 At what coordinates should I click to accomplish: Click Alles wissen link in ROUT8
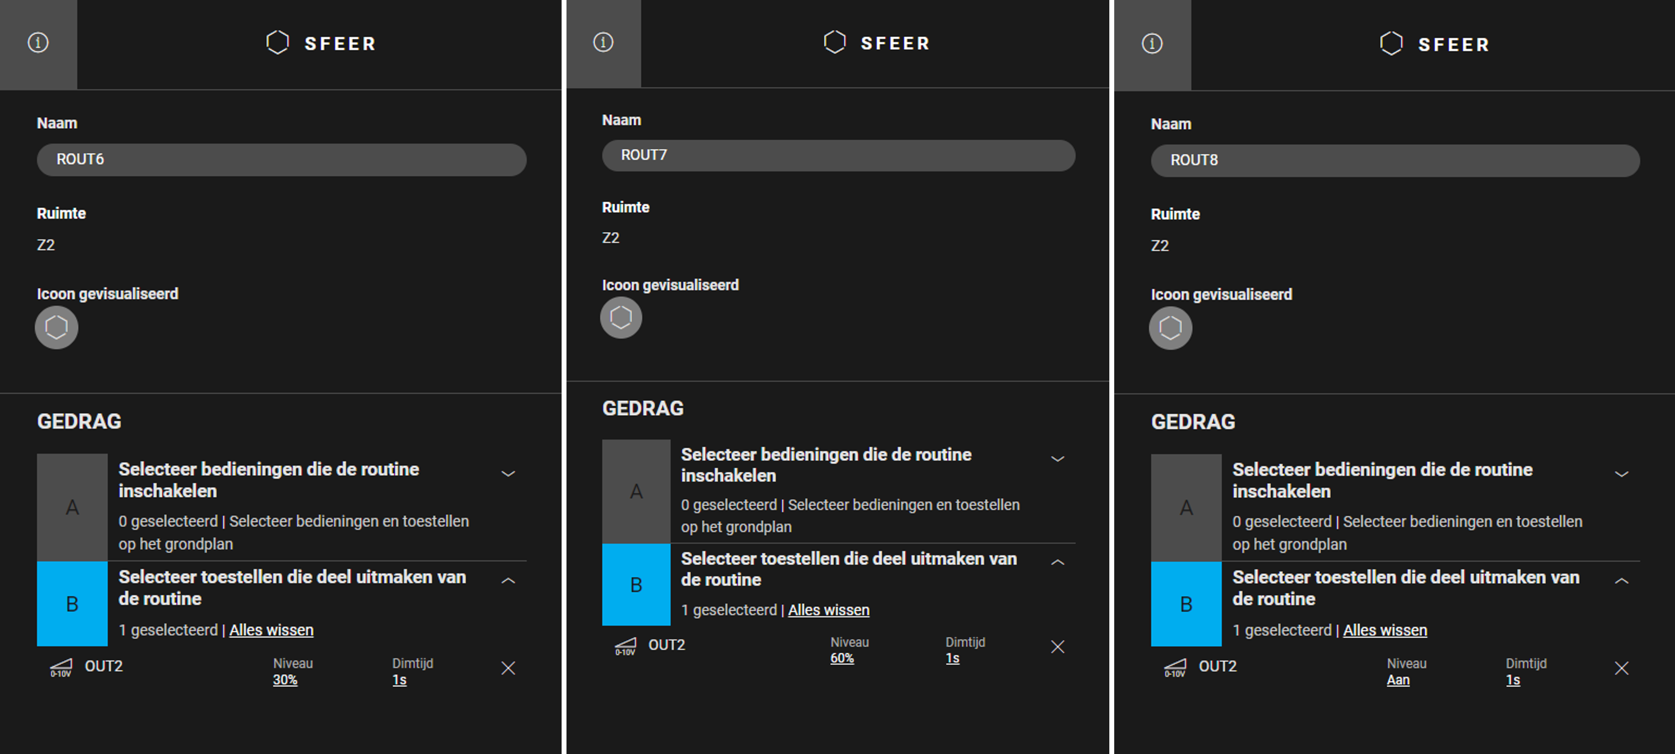click(x=1385, y=630)
